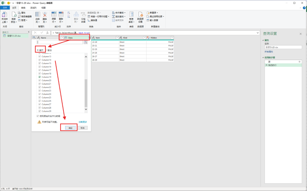The image size is (307, 191).
Task: Click the Excel icon in the title bar
Action: (3, 3)
